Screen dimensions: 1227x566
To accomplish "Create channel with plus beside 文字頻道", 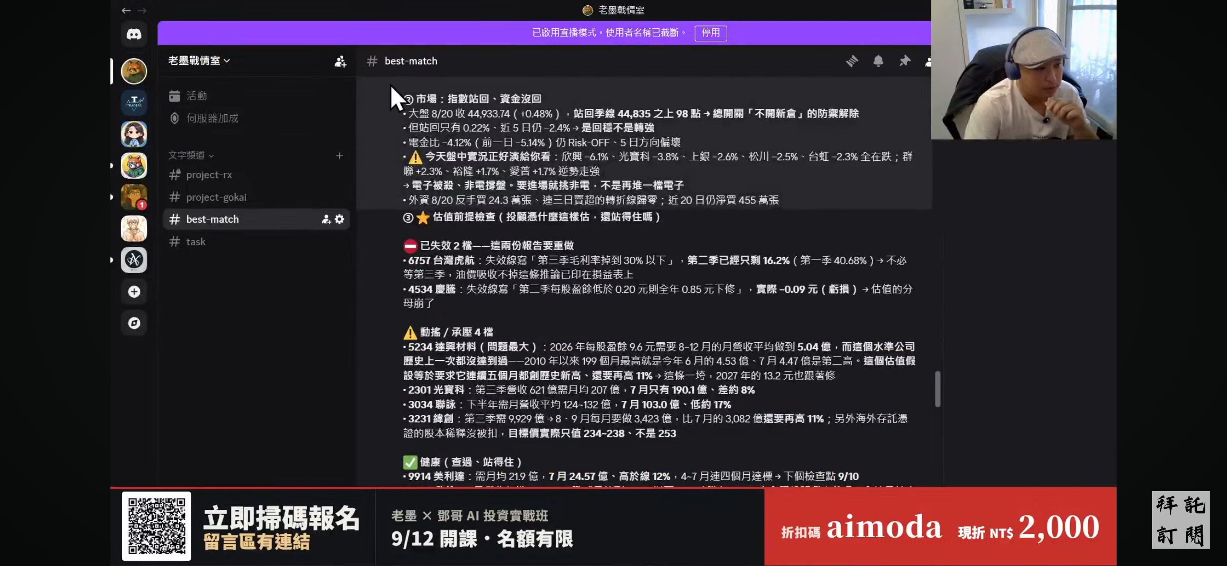I will pyautogui.click(x=339, y=156).
